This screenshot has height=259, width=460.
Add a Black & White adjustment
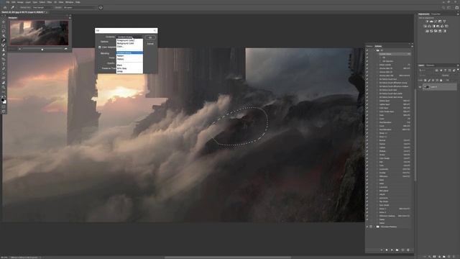pos(433,26)
